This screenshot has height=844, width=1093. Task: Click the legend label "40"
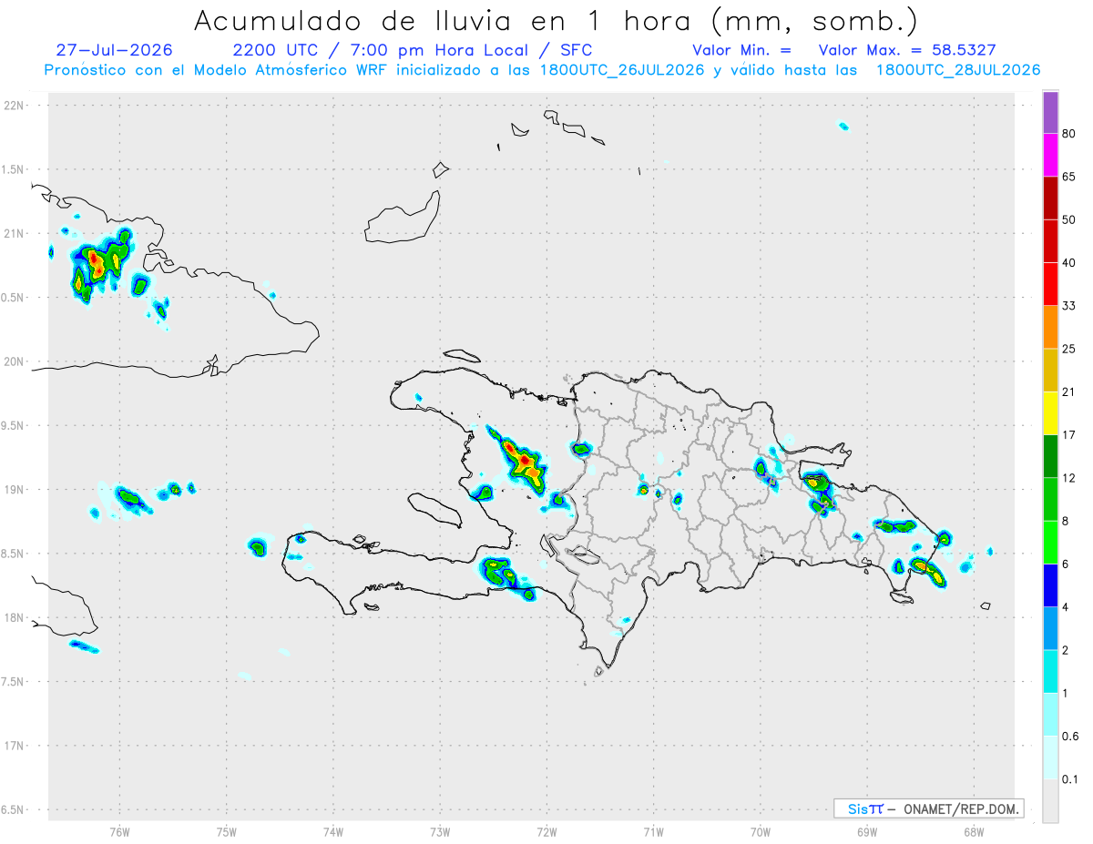click(1069, 263)
